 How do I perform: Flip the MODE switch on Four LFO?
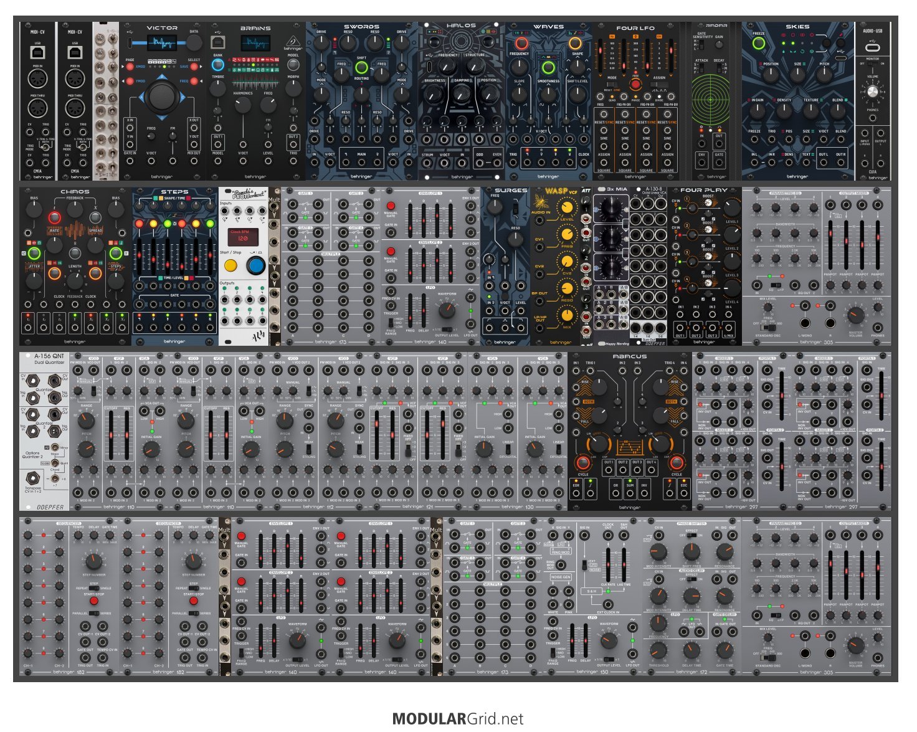coord(612,84)
